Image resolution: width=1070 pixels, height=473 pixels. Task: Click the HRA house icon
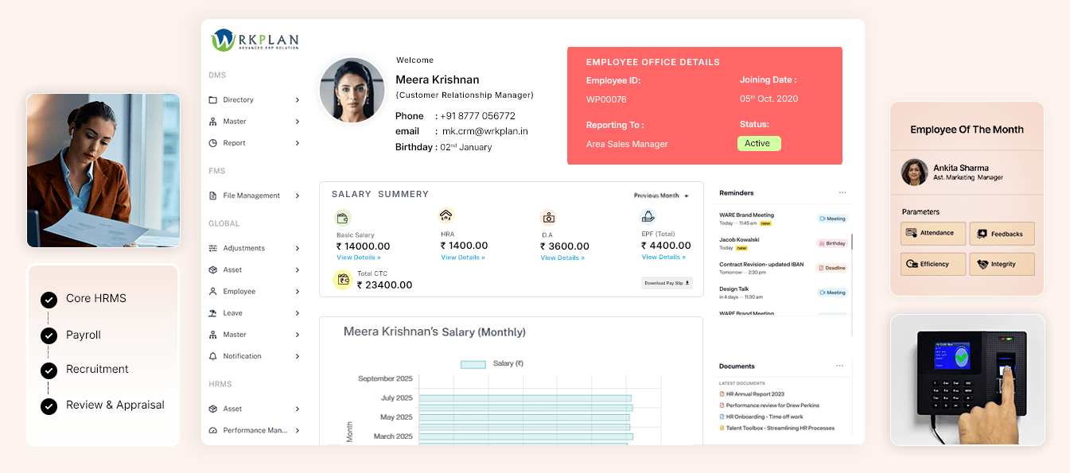(446, 215)
